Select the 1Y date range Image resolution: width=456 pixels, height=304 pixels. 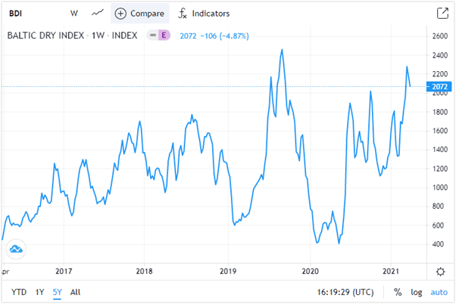(39, 291)
